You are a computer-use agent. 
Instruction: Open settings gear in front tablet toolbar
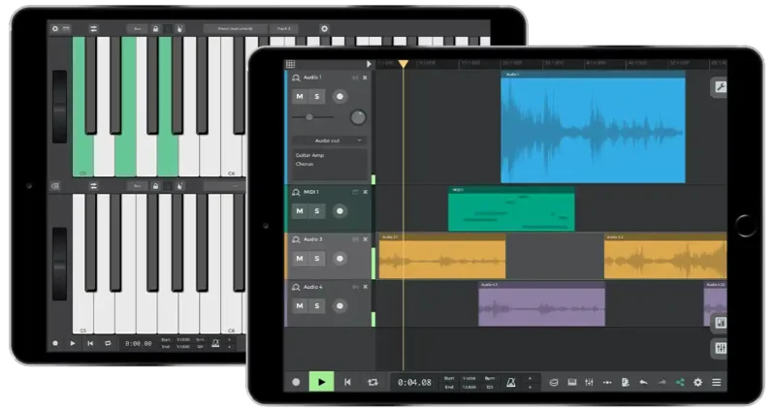click(697, 382)
